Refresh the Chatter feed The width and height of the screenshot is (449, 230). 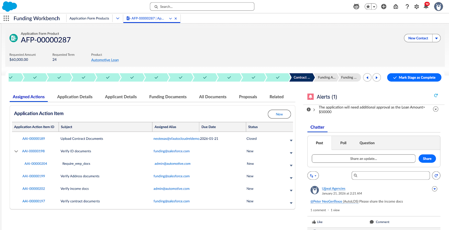click(x=436, y=176)
